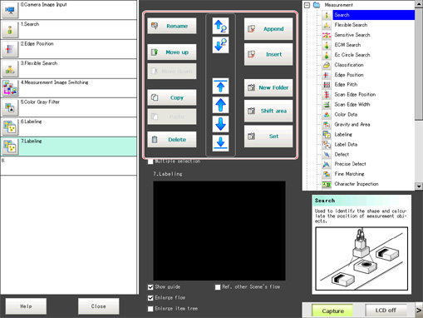Move selection up one unit arrow

[x=220, y=105]
